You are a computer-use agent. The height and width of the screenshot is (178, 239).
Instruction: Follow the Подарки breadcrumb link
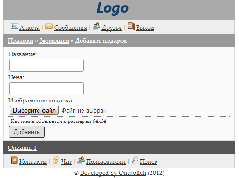pyautogui.click(x=20, y=41)
